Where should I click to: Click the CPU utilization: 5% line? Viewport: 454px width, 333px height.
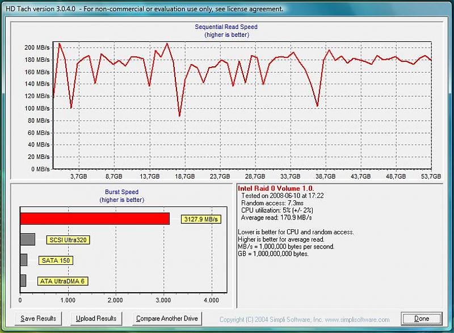(277, 210)
